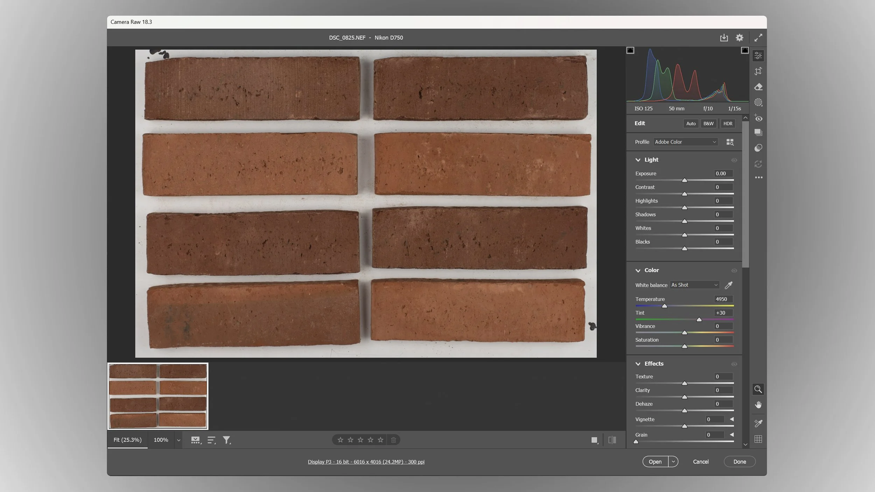Select the brick image filmstrip thumbnail
Viewport: 875px width, 492px height.
coord(158,396)
